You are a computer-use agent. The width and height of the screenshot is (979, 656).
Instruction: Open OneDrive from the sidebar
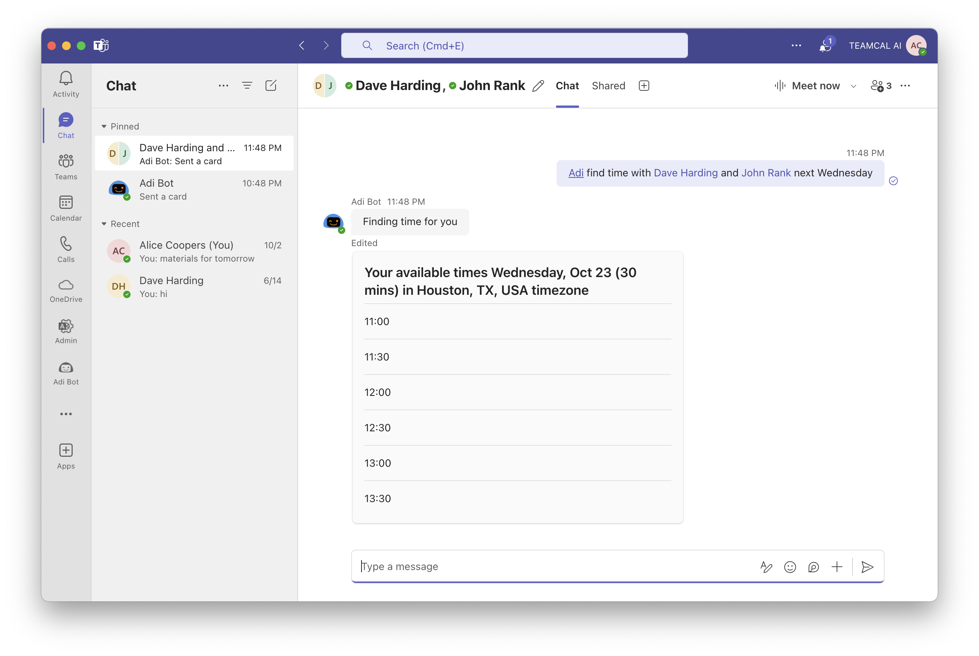click(66, 290)
